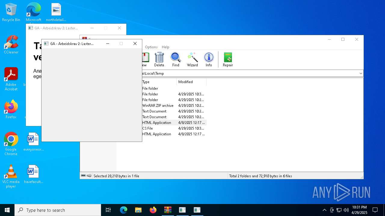
Task: Open the northdetail image file on desktop
Action: (x=56, y=12)
